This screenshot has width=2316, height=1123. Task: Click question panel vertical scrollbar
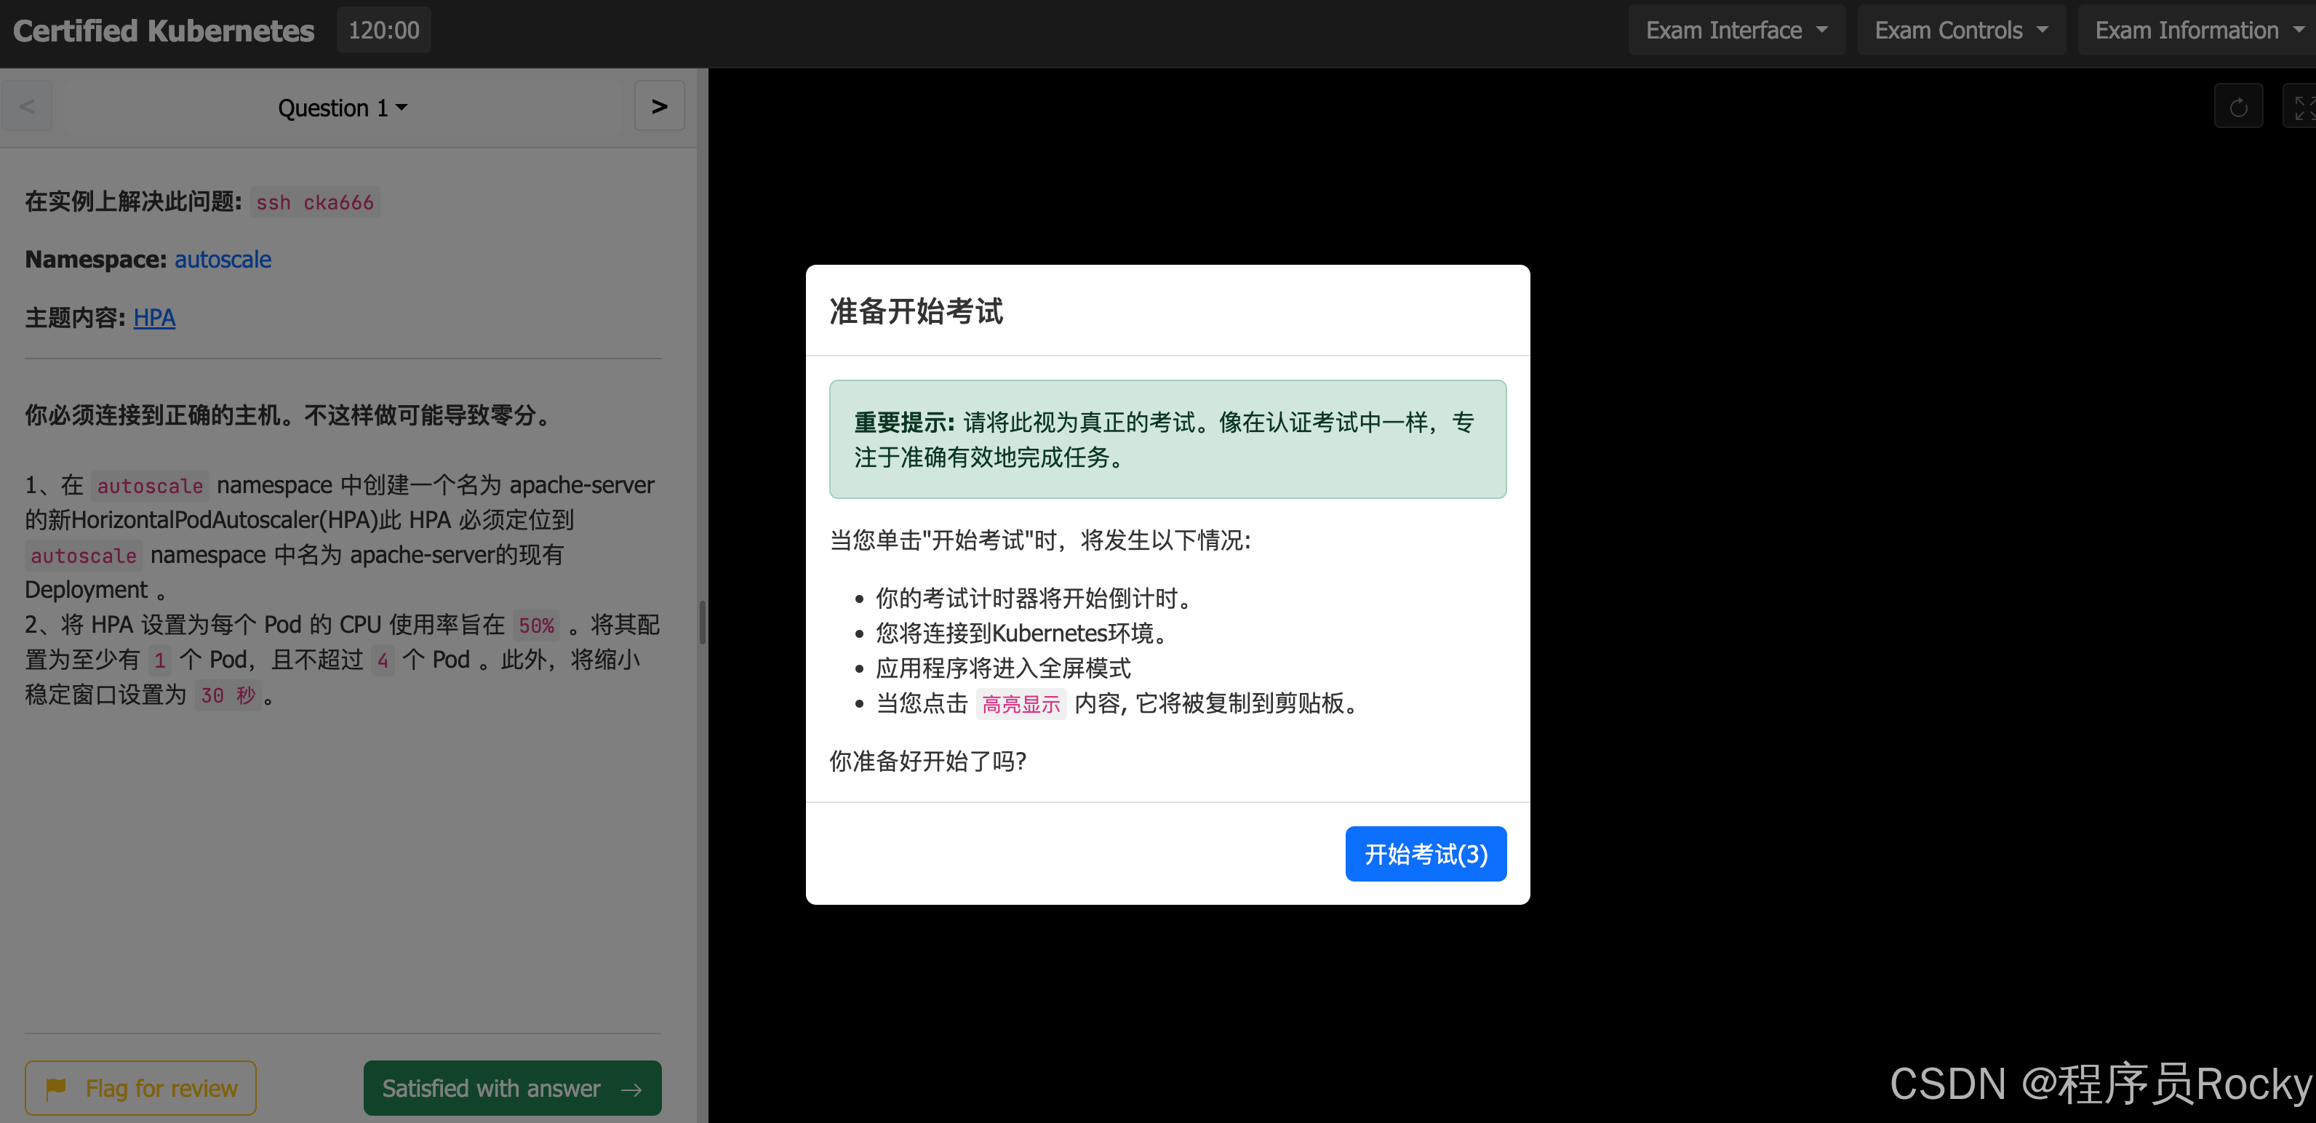coord(702,622)
